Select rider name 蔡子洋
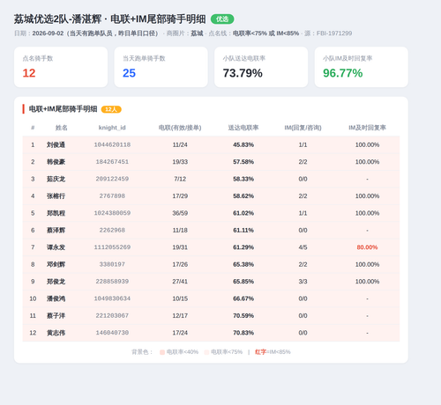 tap(56, 316)
